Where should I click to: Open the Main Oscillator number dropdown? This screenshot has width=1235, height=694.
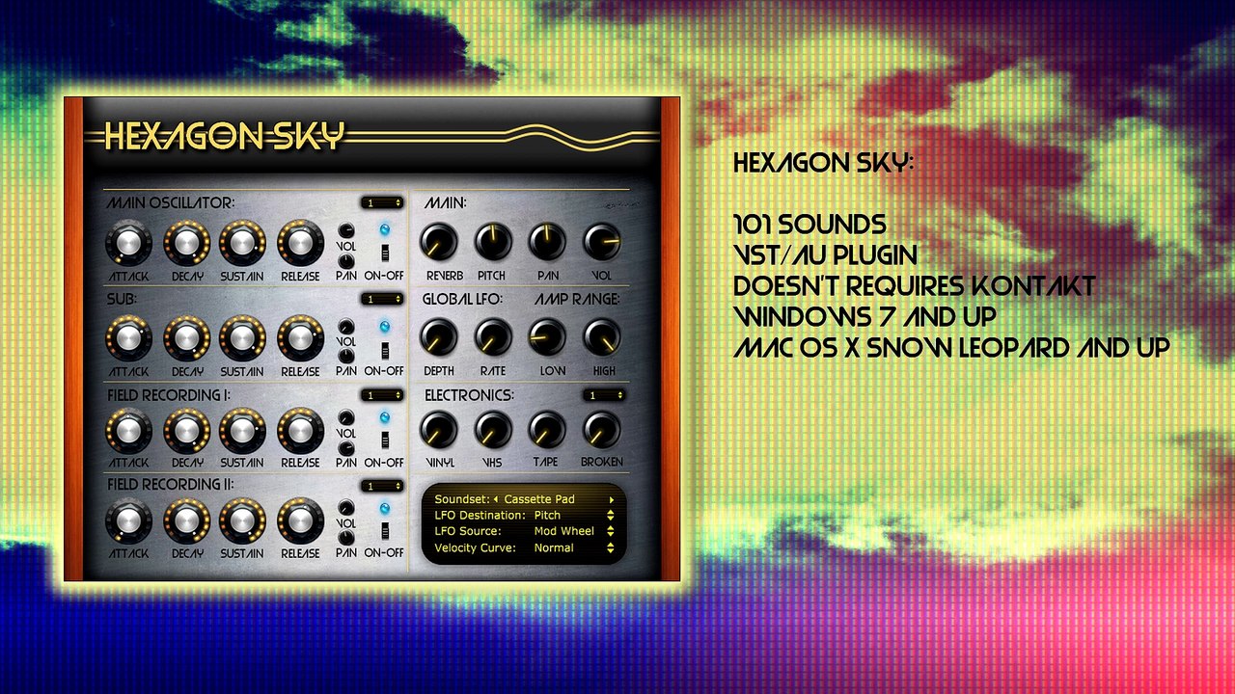pos(382,202)
